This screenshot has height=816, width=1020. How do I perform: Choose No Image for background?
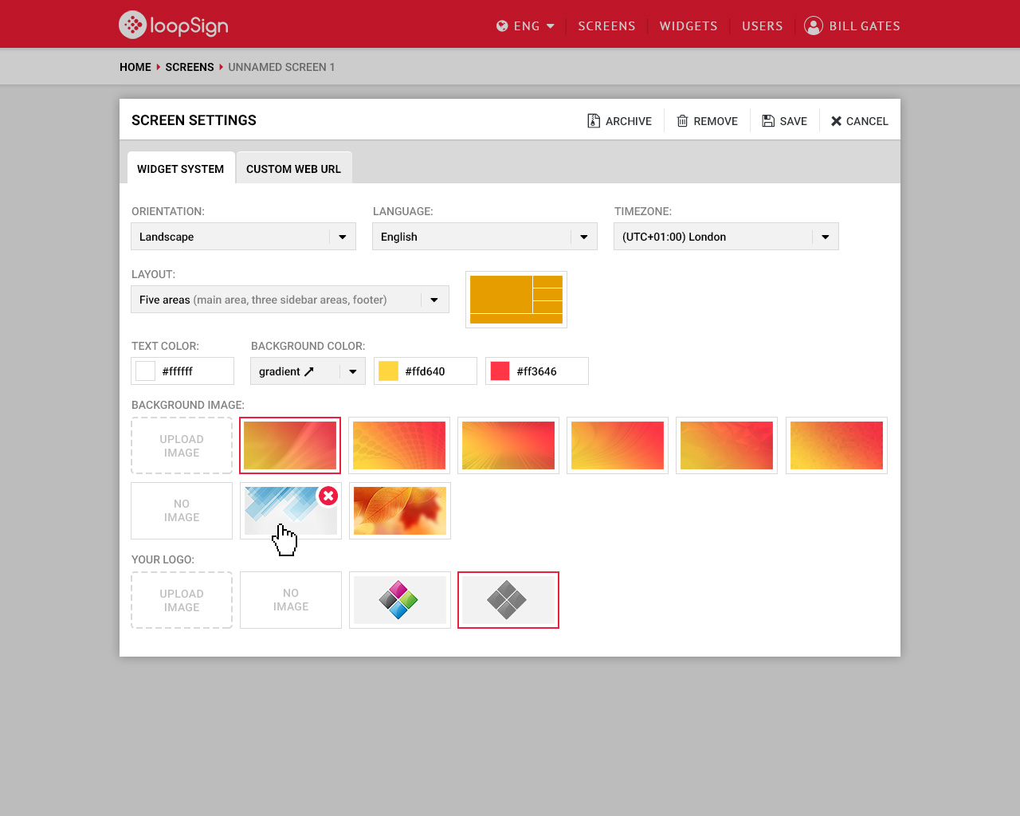pos(182,511)
